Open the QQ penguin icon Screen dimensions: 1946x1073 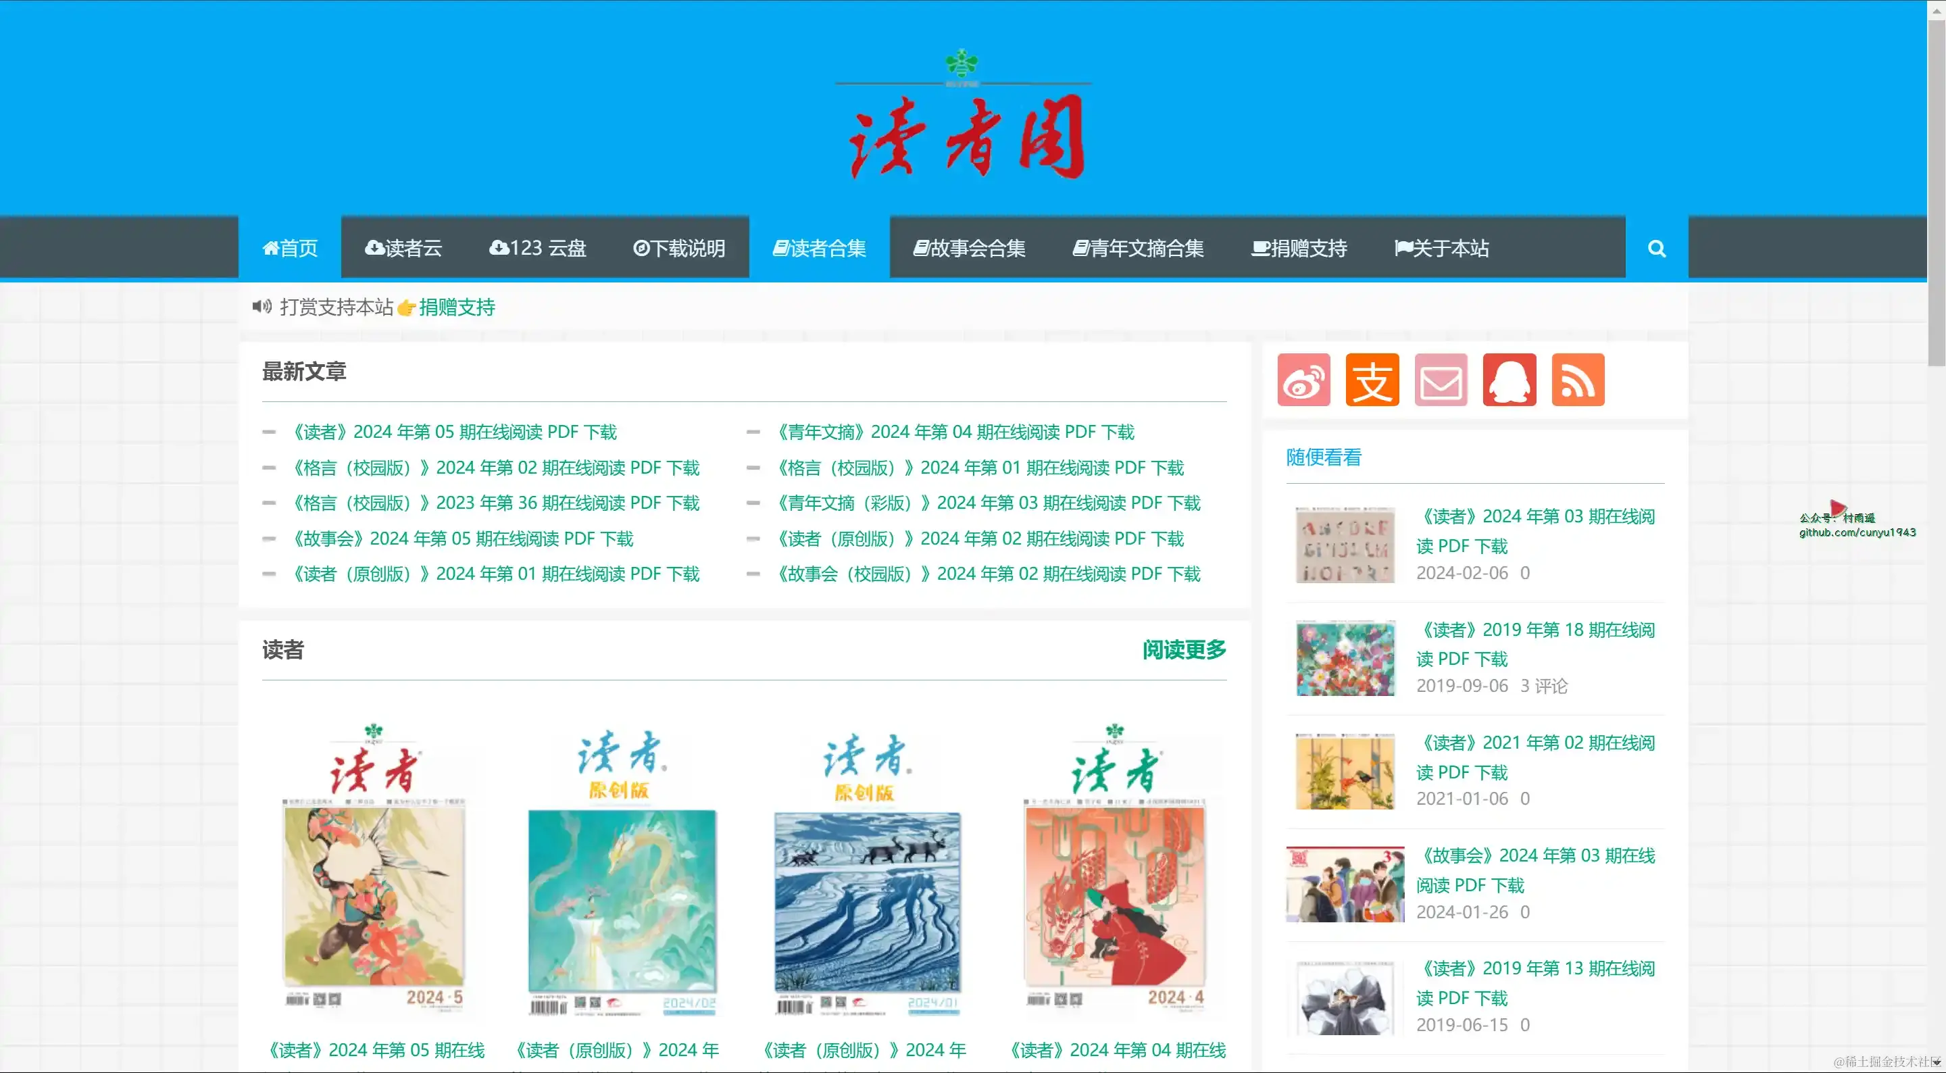pos(1510,380)
